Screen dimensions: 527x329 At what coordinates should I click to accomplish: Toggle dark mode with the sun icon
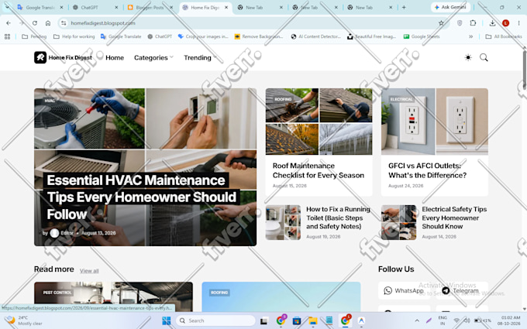(x=468, y=57)
